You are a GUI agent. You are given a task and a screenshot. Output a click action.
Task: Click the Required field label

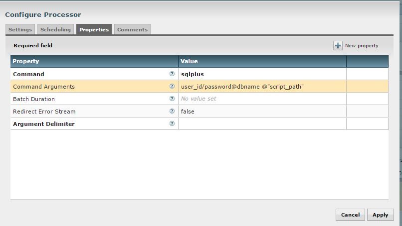(33, 46)
